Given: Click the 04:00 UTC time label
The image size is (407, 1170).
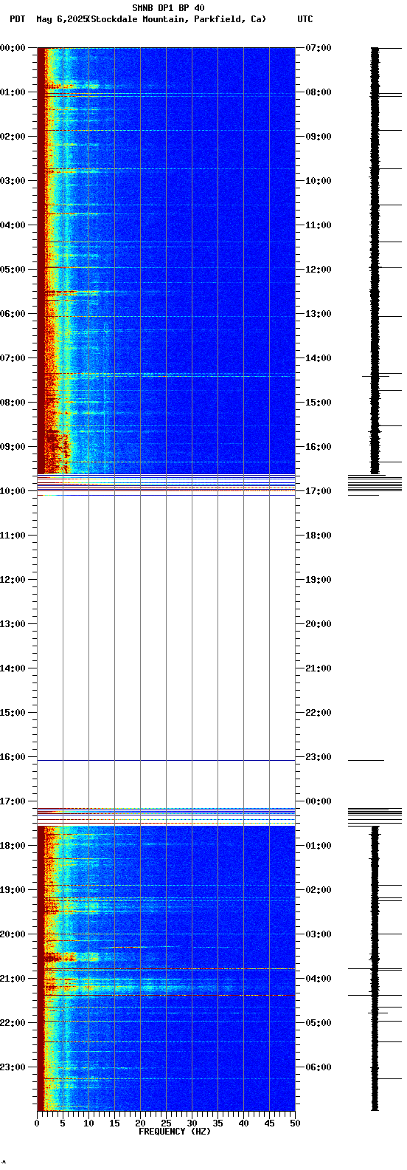Looking at the screenshot, I should coord(319,979).
